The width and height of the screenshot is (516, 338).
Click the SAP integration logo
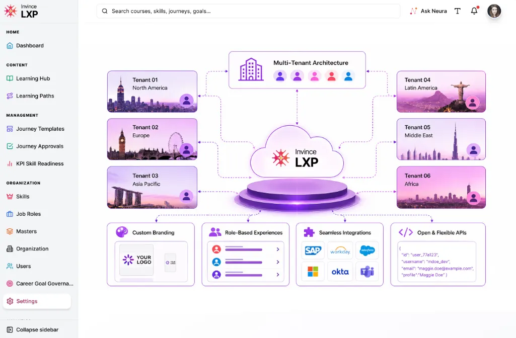(313, 250)
